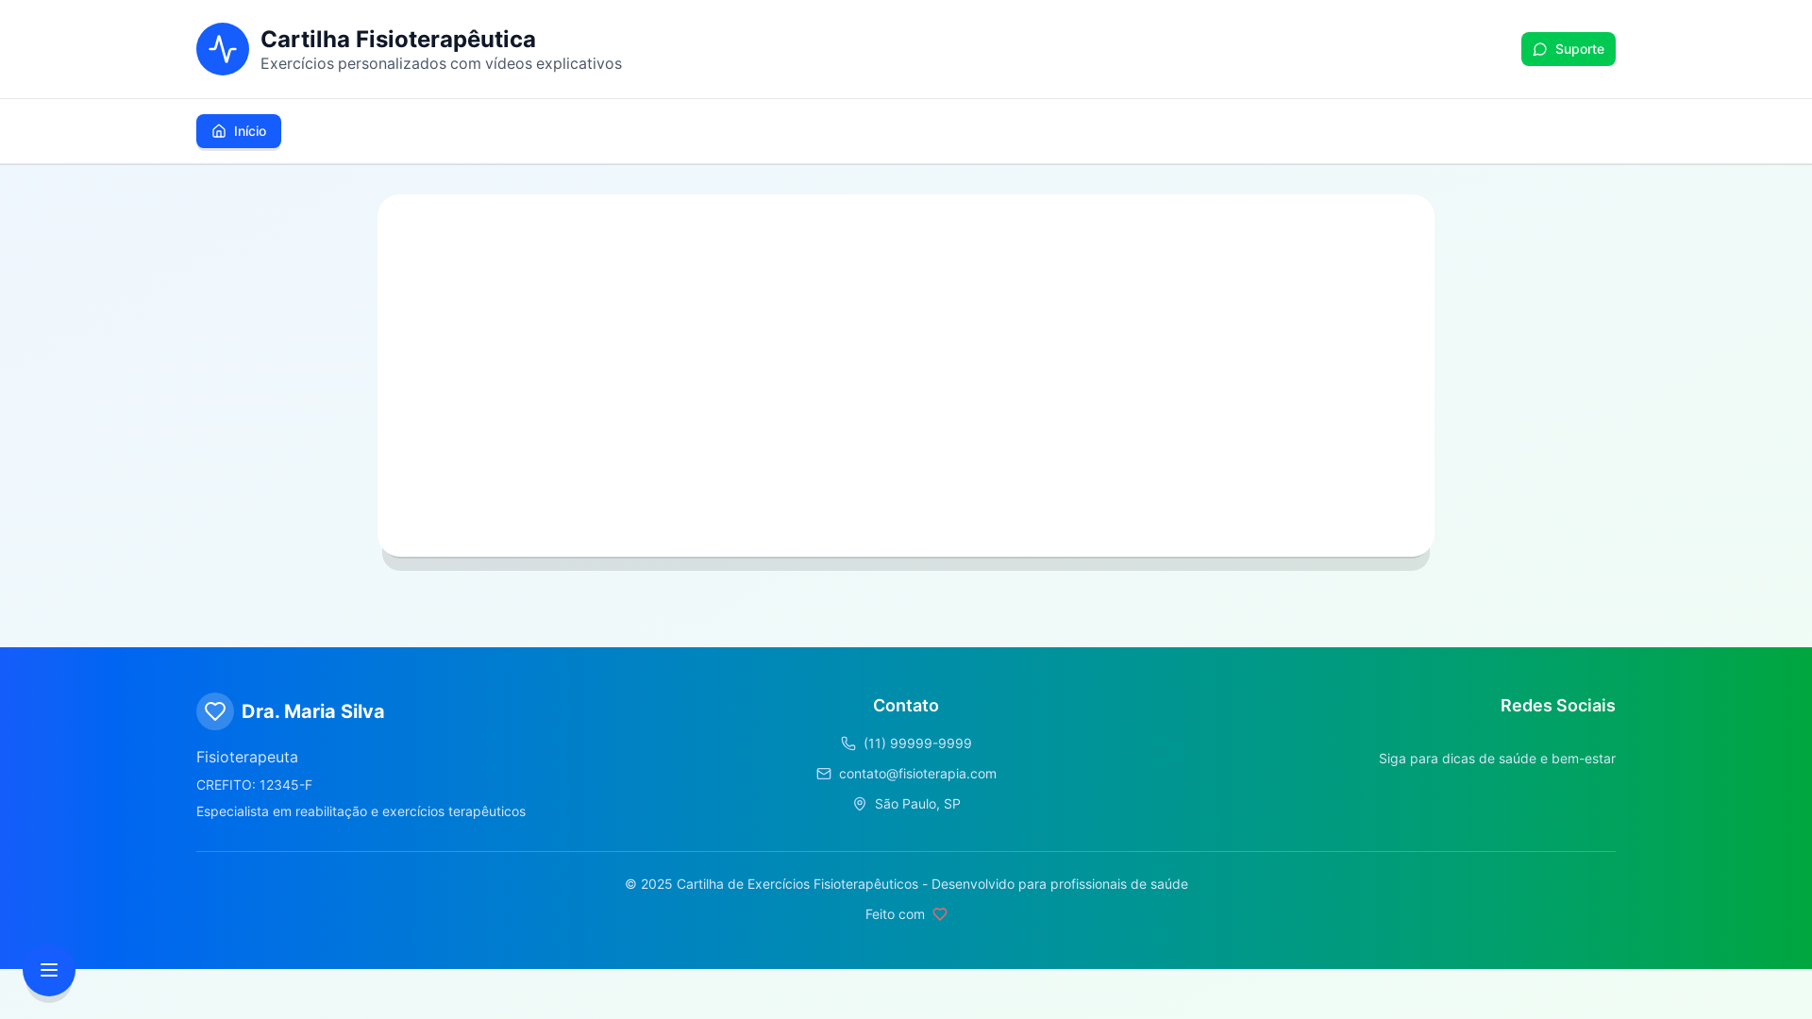Click the phone icon in Contato

(x=848, y=743)
